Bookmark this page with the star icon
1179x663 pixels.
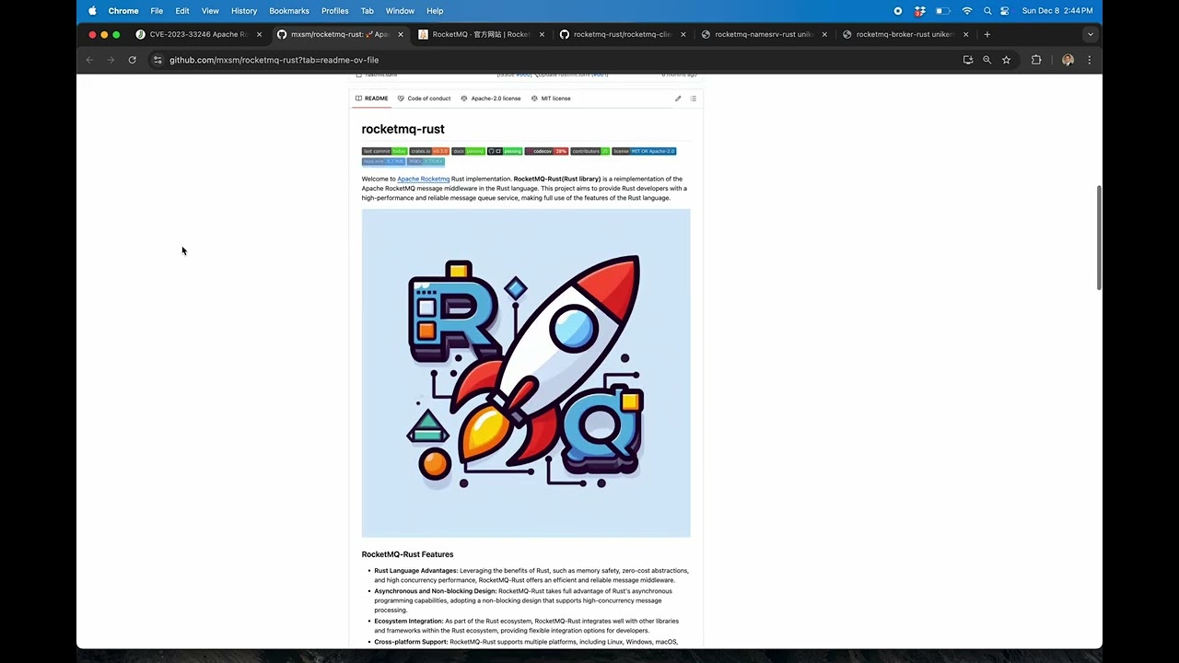(1006, 60)
